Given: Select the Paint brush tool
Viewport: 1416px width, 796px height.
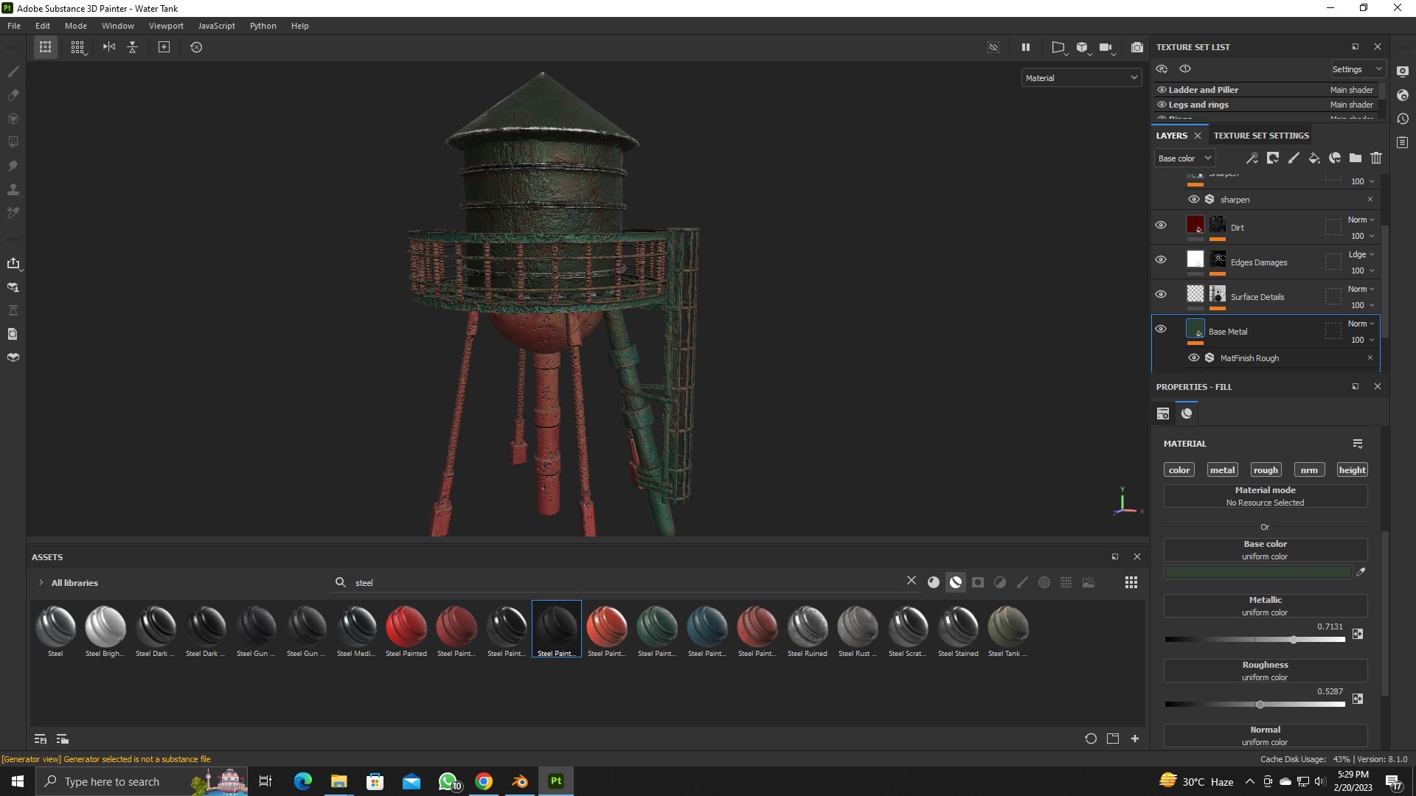Looking at the screenshot, I should (13, 71).
